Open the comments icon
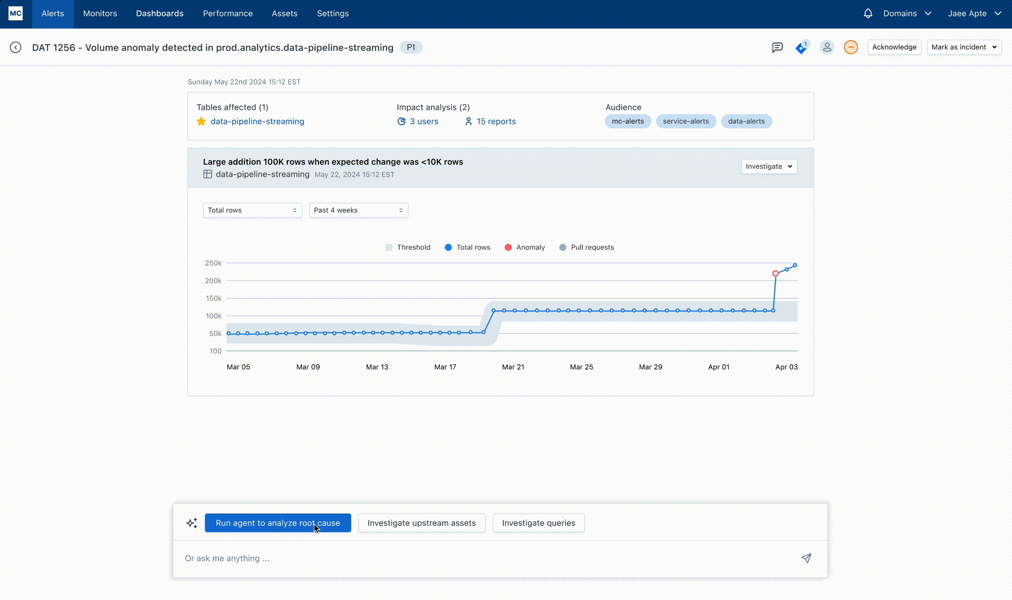This screenshot has height=600, width=1012. (777, 47)
